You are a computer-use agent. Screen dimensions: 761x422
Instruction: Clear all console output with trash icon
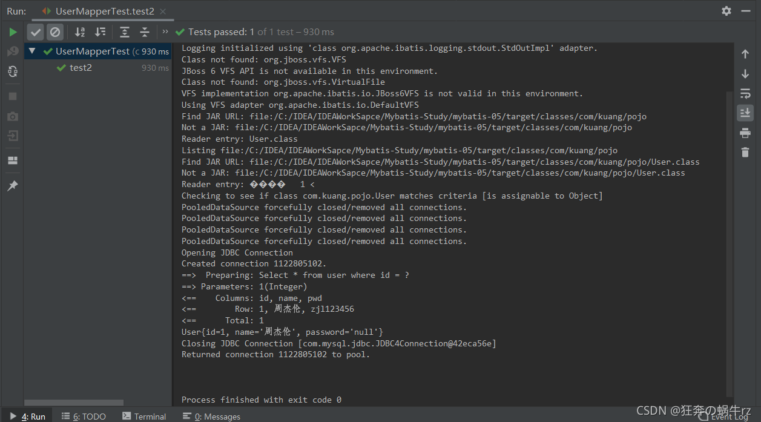pos(745,152)
